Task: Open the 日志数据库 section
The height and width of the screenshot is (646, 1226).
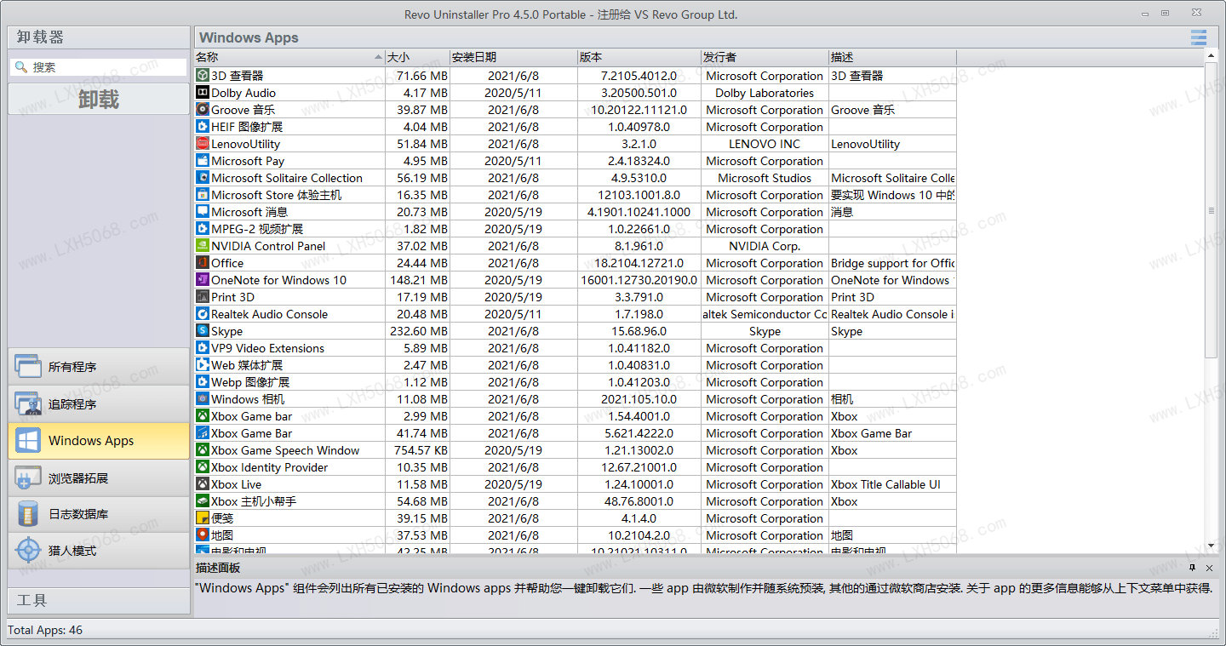Action: 99,514
